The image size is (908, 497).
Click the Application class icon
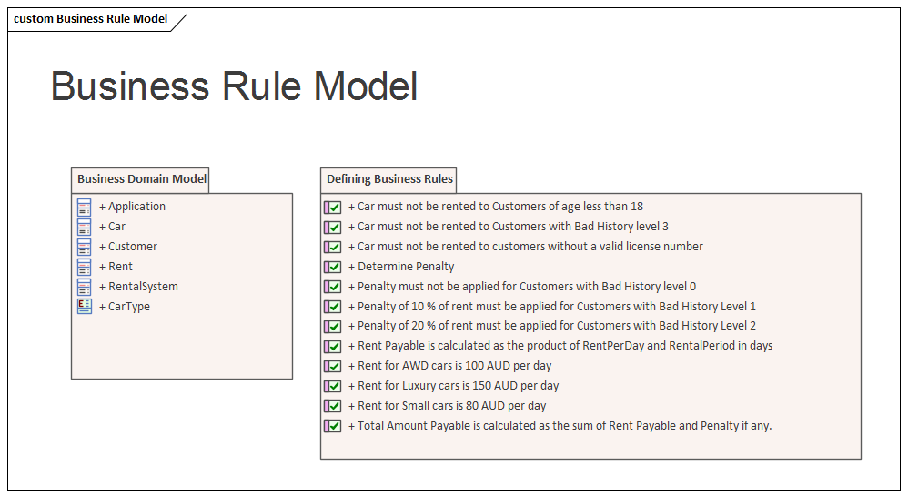85,207
